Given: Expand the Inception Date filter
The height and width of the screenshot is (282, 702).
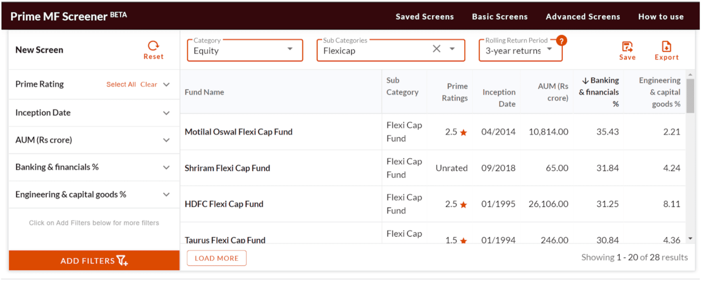Looking at the screenshot, I should (166, 113).
